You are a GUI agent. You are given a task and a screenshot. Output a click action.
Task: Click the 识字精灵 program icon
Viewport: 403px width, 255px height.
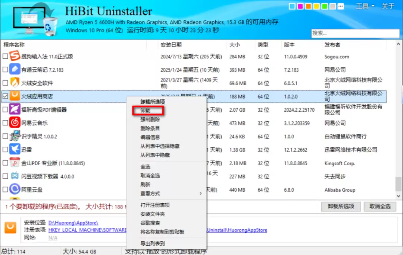point(15,136)
